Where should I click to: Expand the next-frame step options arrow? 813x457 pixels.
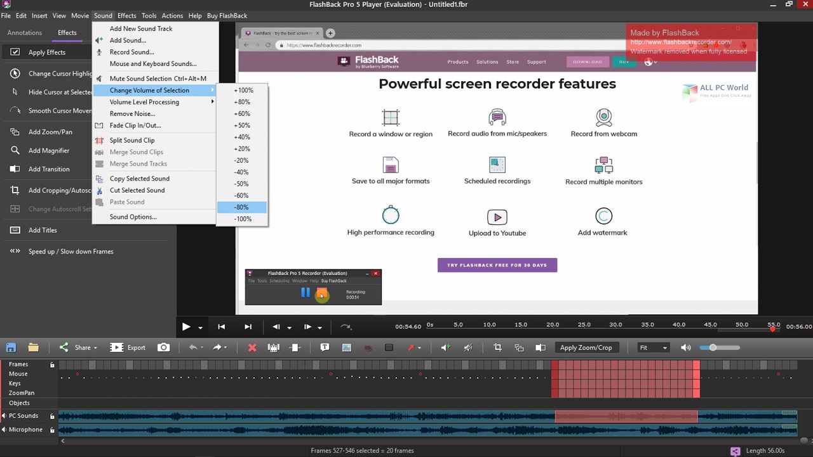(319, 328)
